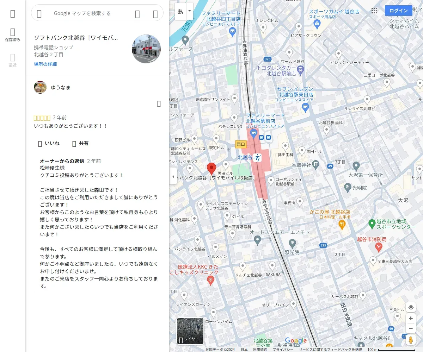Screen dimensions: 423x352
Task: Open the 最近 recent items
Action: point(13,60)
